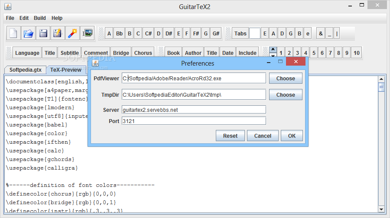This screenshot has height=218, width=390.
Task: Insert the C# chord button
Action: click(148, 33)
